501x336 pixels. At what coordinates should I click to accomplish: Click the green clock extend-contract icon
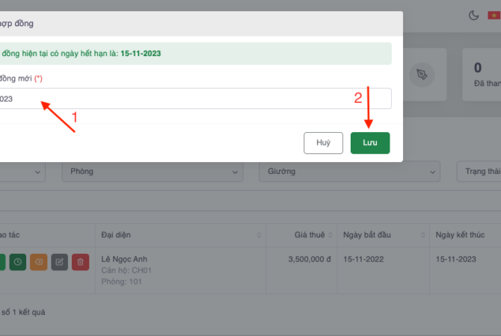[x=18, y=262]
